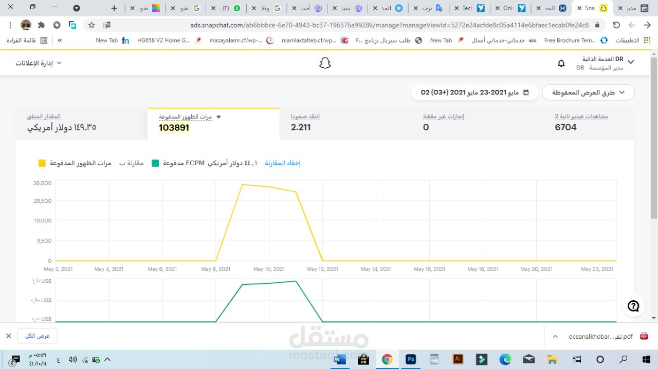This screenshot has width=658, height=369.
Task: Click the 38,000 y-axis label
Action: (x=42, y=183)
